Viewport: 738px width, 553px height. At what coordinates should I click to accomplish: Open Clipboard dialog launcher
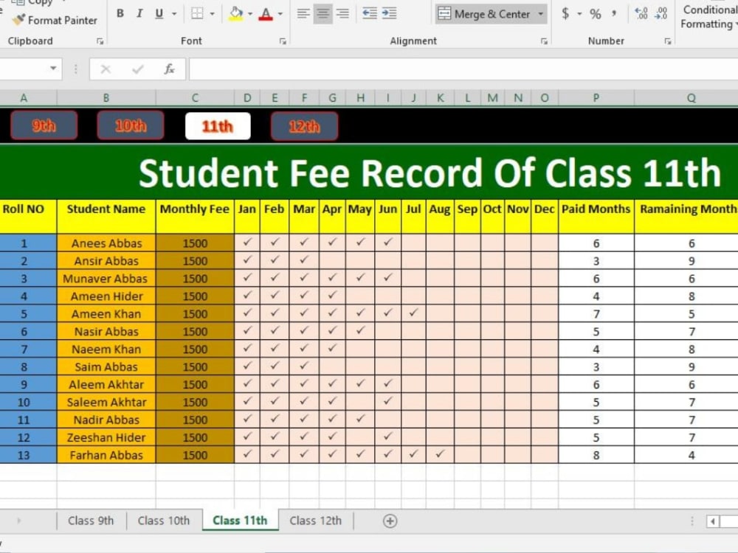pos(100,41)
